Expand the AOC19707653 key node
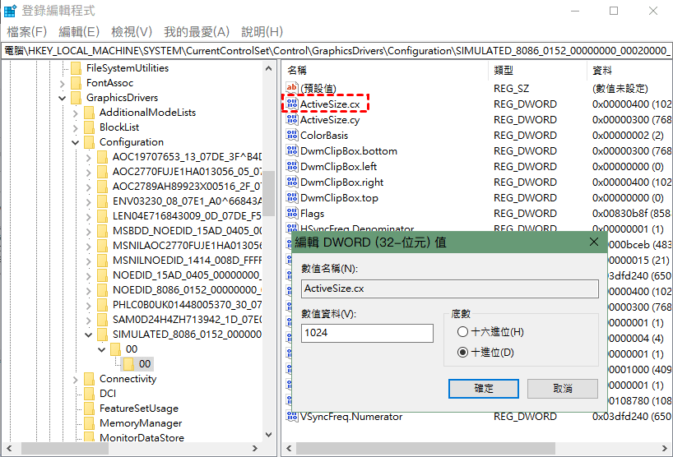This screenshot has height=457, width=673. click(x=88, y=157)
